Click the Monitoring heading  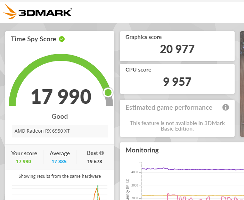(x=142, y=150)
